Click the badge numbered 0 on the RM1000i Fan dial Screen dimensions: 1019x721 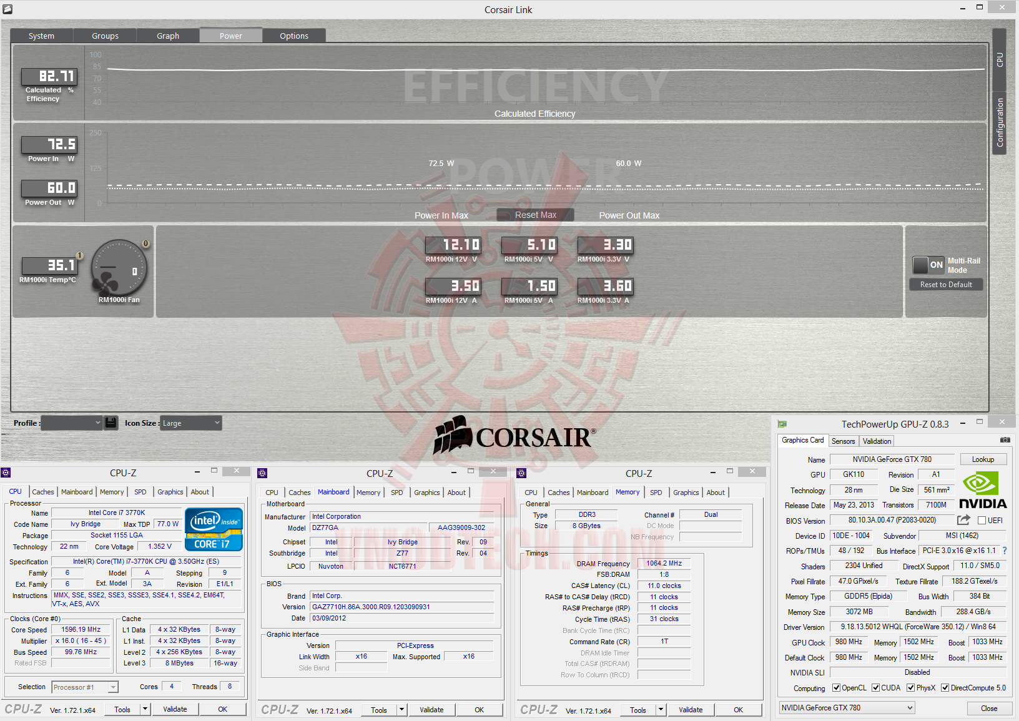145,243
